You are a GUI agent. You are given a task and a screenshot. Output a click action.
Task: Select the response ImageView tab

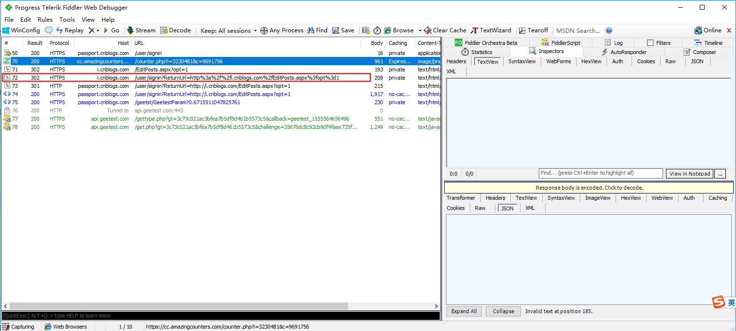598,198
